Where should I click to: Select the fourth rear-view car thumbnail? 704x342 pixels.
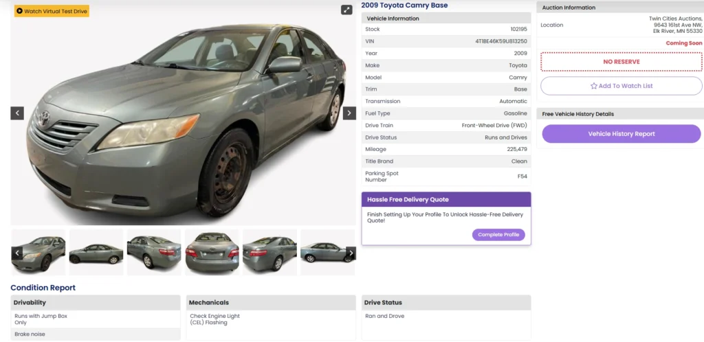(x=212, y=252)
